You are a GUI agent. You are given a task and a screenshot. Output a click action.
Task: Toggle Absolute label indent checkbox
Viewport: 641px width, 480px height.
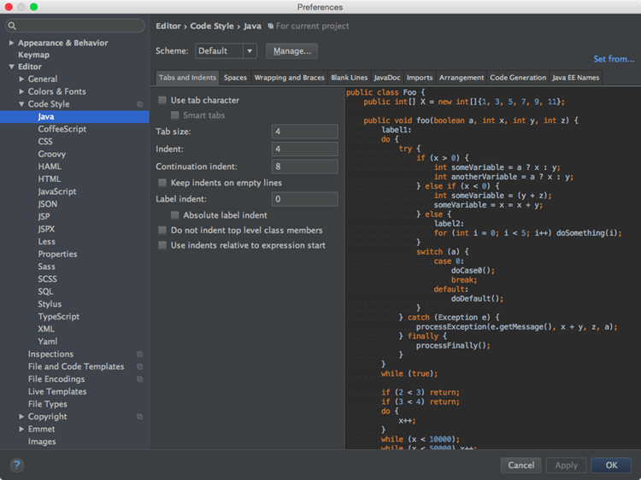[174, 215]
